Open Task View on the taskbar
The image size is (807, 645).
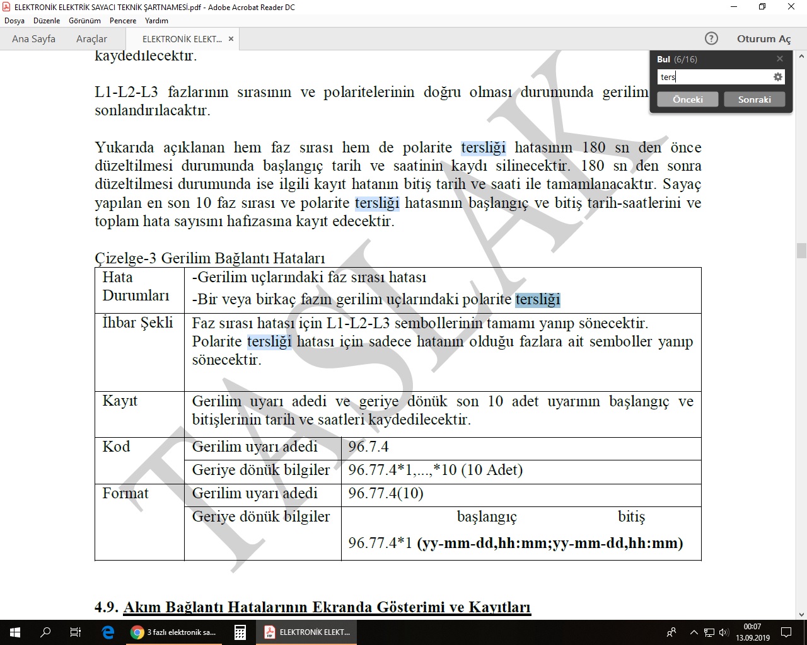click(76, 632)
